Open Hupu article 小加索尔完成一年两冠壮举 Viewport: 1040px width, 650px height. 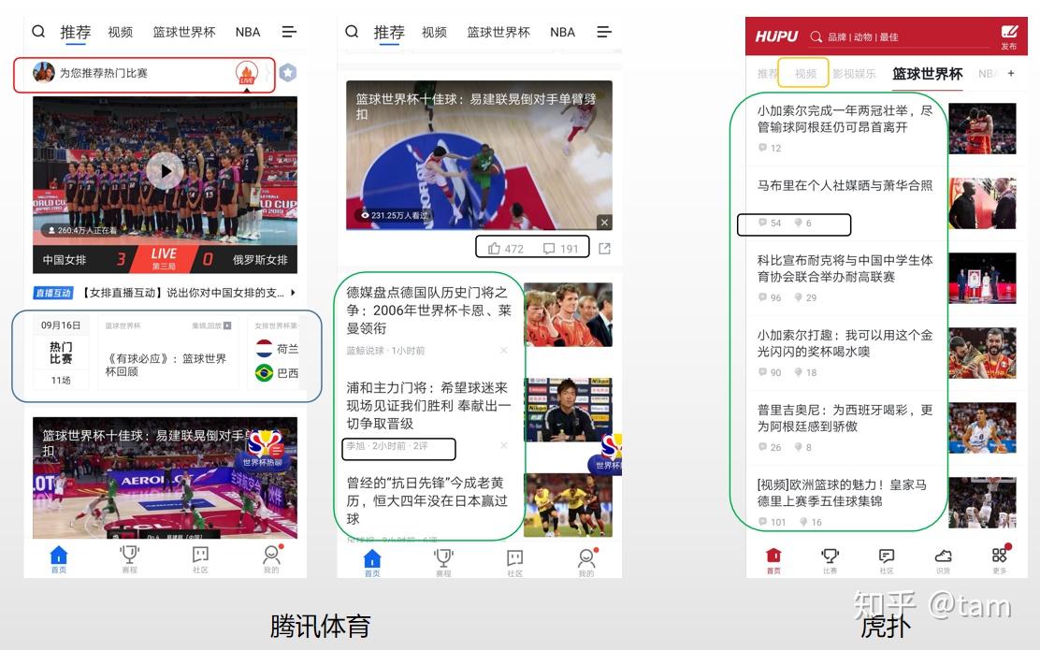click(x=845, y=119)
